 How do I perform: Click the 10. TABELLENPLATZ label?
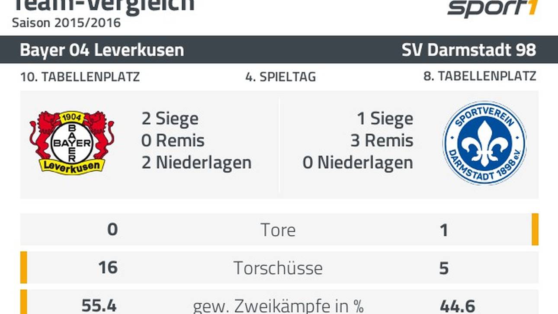tap(80, 77)
